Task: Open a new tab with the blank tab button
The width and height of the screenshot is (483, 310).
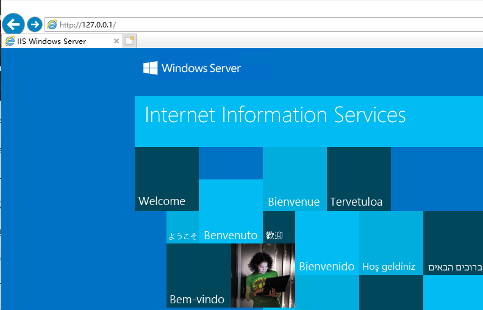Action: tap(129, 41)
